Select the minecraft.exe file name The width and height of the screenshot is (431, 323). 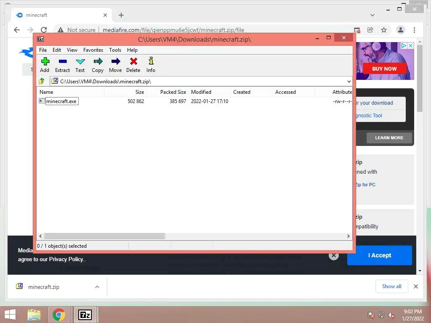click(x=61, y=101)
